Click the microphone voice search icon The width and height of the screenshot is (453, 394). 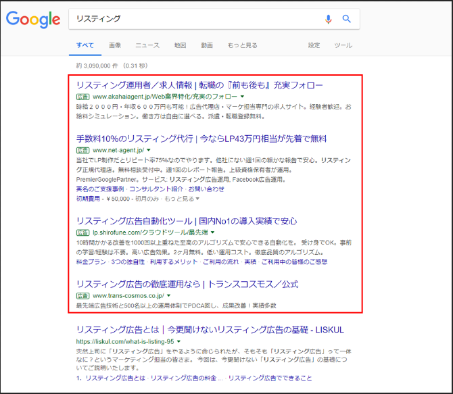328,19
